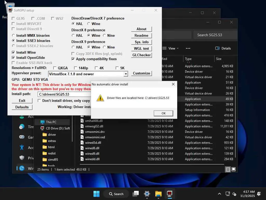Click the Defaults button
This screenshot has width=266, height=200.
[22, 107]
